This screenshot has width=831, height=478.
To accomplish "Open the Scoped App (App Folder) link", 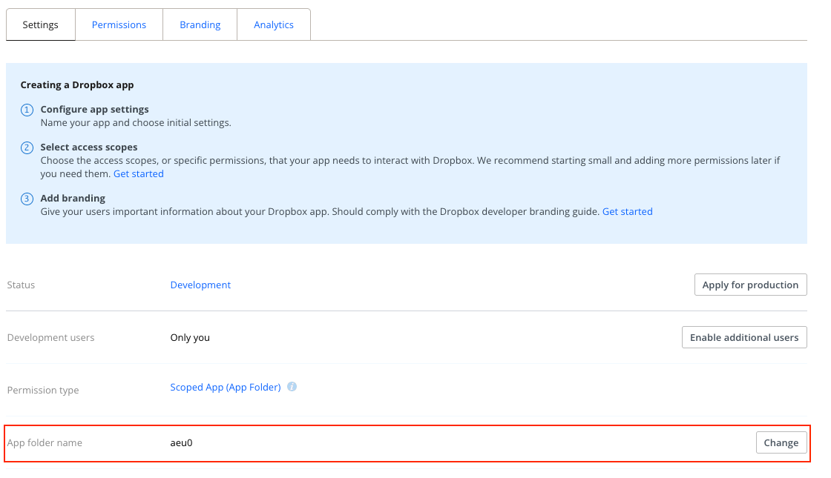I will tap(226, 387).
